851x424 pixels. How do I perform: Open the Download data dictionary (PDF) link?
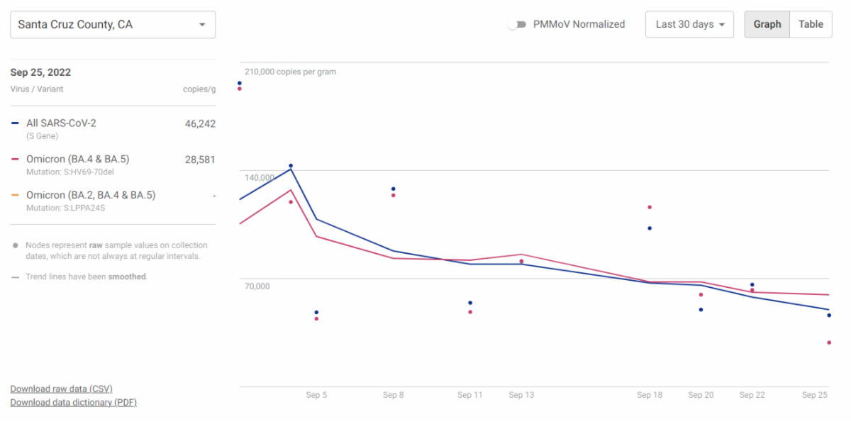[73, 402]
